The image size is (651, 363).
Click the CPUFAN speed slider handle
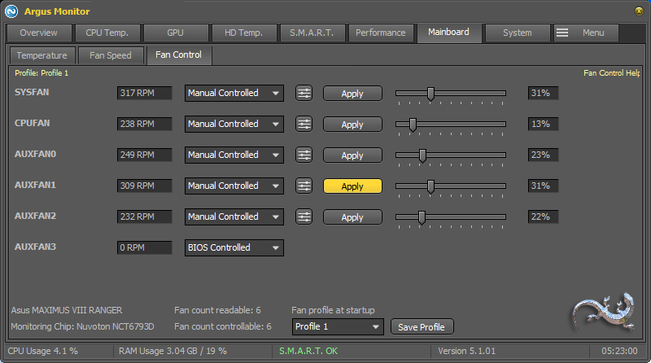point(413,125)
